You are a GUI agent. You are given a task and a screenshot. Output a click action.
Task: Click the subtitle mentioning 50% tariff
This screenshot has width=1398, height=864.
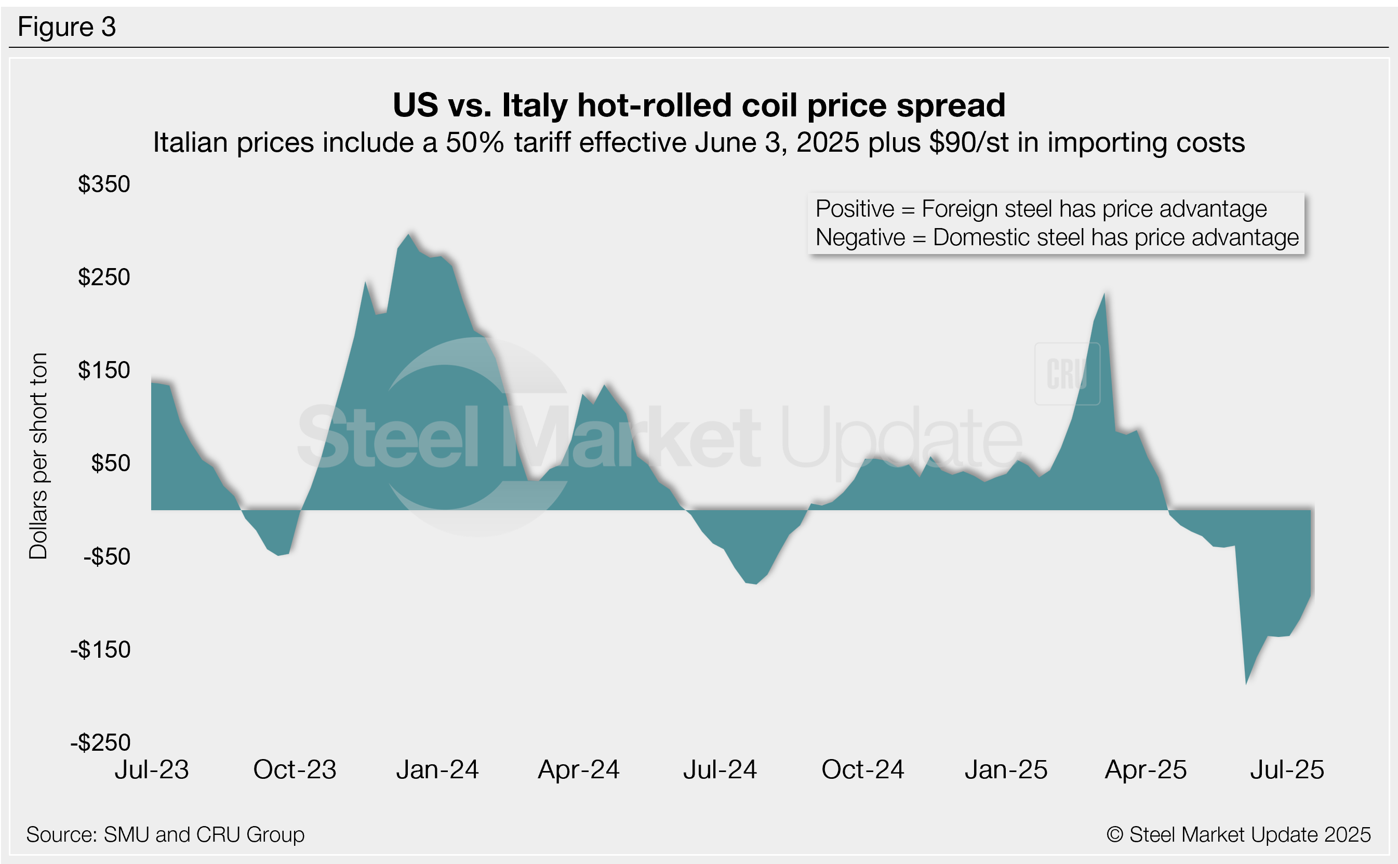699,142
